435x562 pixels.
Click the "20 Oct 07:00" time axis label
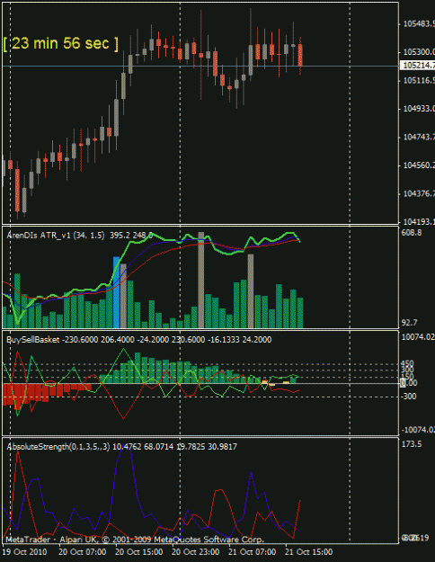82,551
